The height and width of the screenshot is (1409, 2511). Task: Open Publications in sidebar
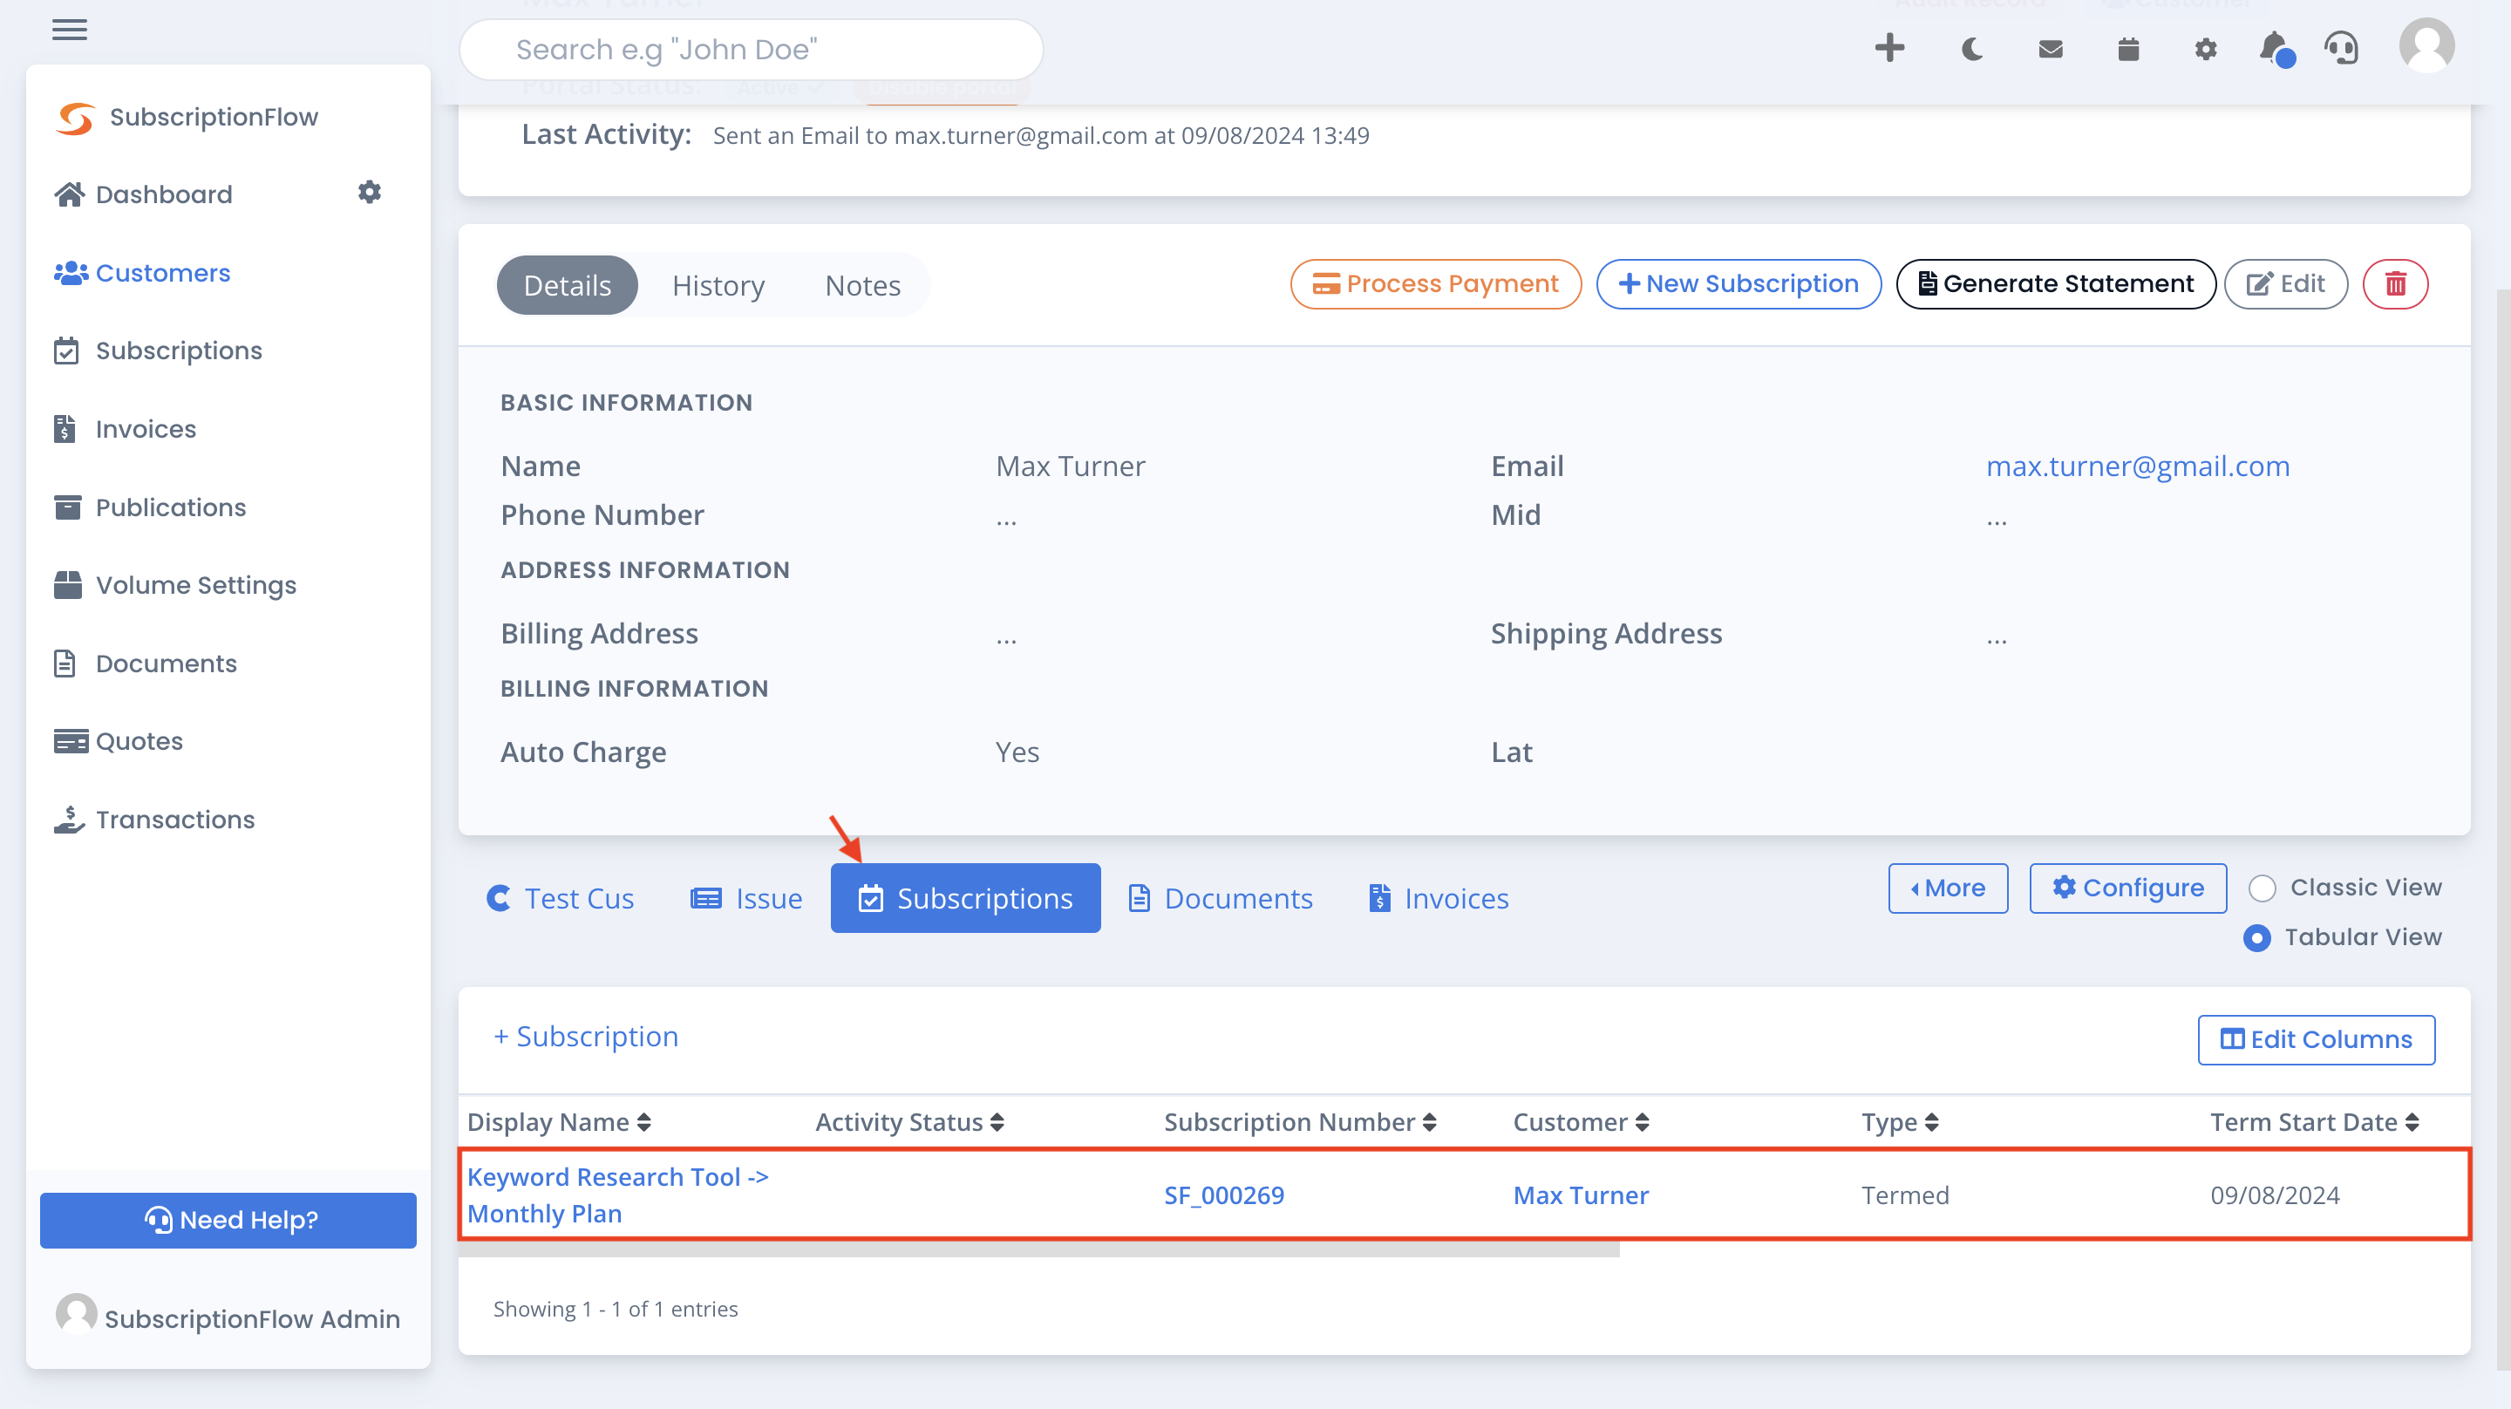click(x=150, y=507)
